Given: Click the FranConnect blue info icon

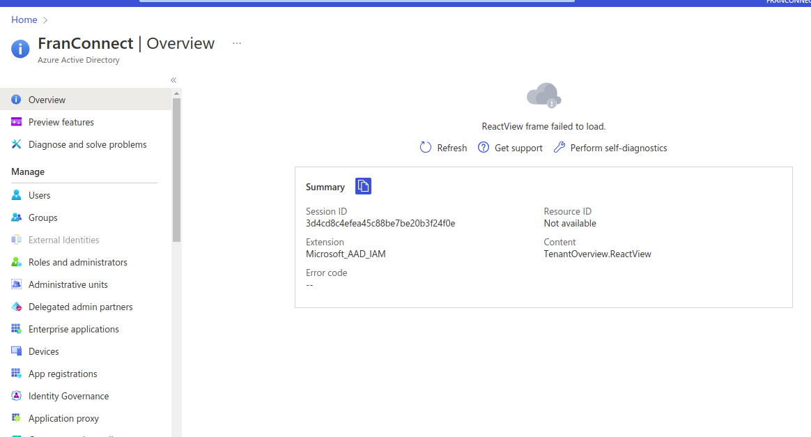Looking at the screenshot, I should pyautogui.click(x=20, y=49).
